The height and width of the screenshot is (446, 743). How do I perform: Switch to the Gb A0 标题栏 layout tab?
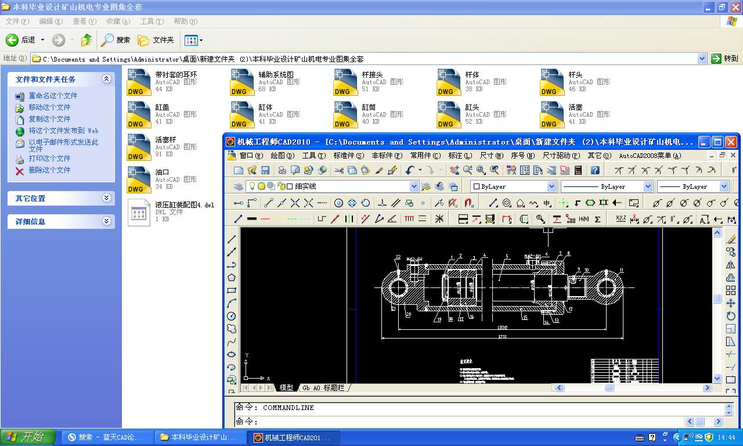click(x=323, y=388)
